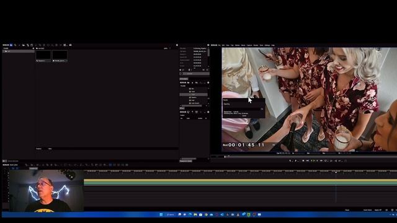
Task: Select the yellow video clip on the timeline
Action: pos(240,180)
